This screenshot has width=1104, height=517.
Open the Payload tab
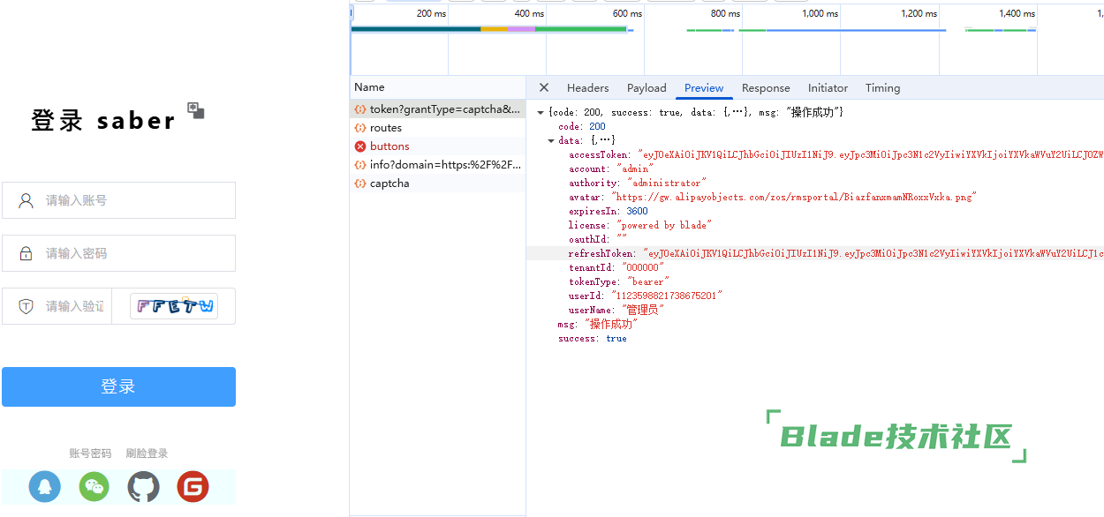647,87
